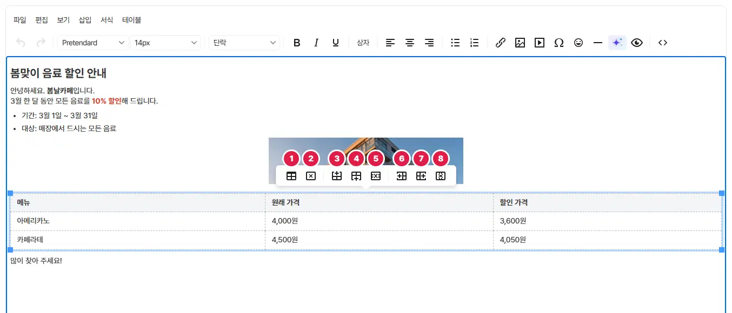Open the Pretendard font family dropdown
The height and width of the screenshot is (313, 732).
[93, 43]
